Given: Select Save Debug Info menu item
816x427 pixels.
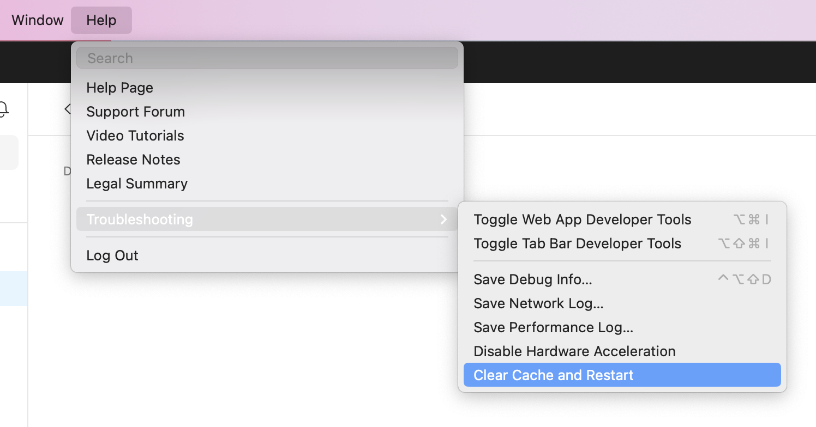Looking at the screenshot, I should pyautogui.click(x=622, y=279).
